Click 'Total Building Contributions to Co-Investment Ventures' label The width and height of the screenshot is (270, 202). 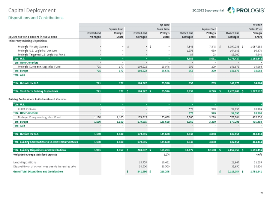point(45,142)
